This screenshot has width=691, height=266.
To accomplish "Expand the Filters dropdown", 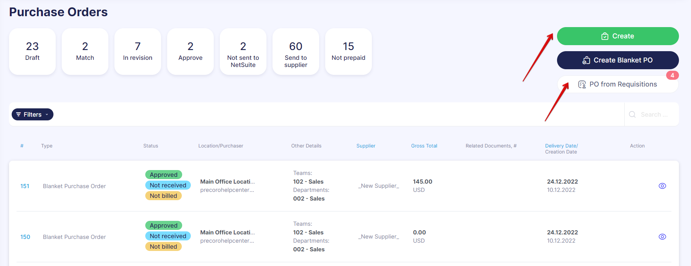I will click(32, 114).
